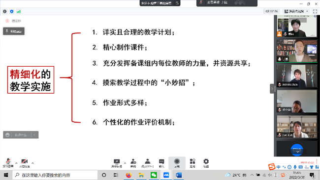Toggle Sogou punctuation mode
Screen dimensions: 320x180
(284, 167)
